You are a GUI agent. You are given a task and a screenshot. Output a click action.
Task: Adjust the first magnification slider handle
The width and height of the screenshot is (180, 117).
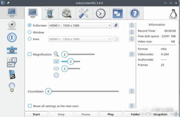coord(65,54)
